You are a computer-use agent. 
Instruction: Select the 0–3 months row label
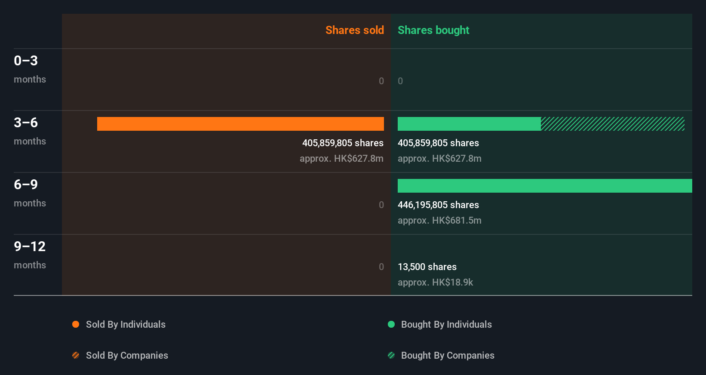(30, 69)
